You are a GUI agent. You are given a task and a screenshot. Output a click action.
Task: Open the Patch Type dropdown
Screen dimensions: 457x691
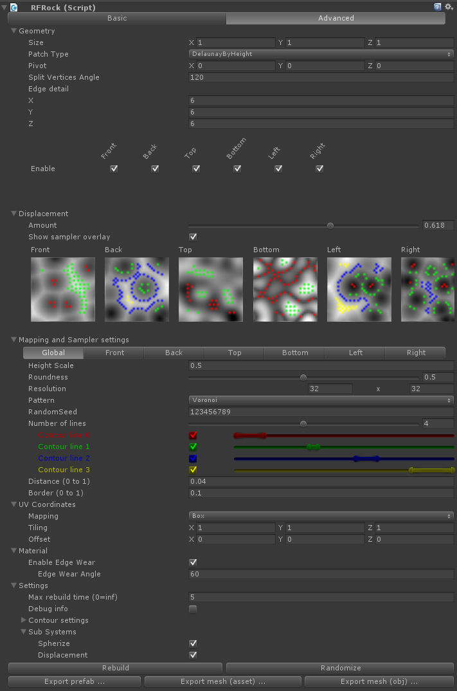(321, 54)
